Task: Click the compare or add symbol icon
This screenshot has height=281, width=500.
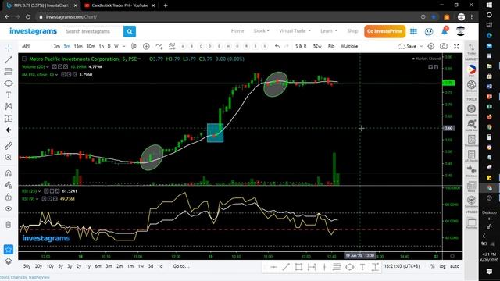Action: pyautogui.click(x=146, y=47)
